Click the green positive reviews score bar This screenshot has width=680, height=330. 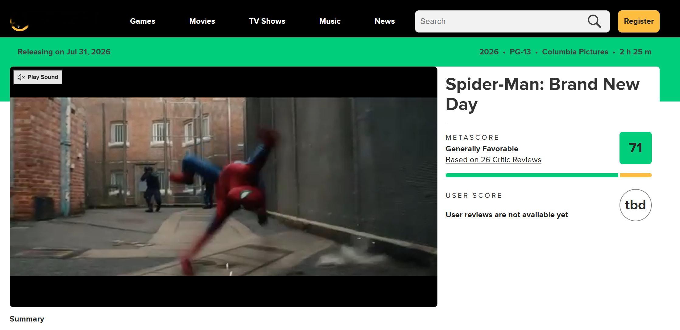pos(532,175)
